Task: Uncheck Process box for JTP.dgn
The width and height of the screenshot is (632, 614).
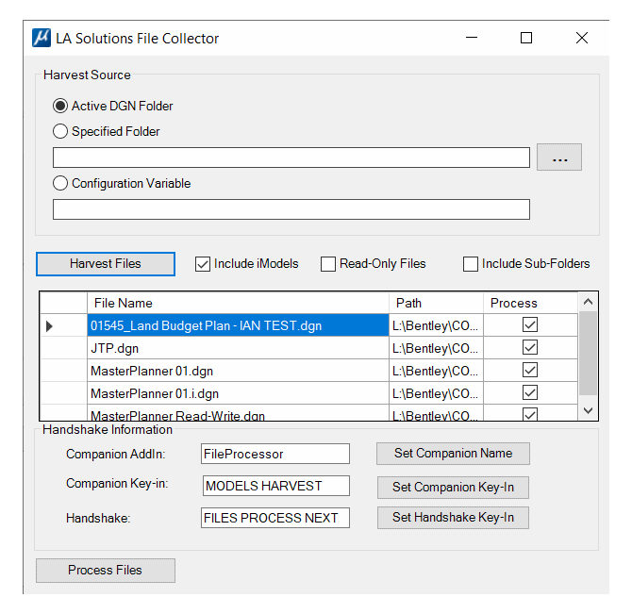Action: coord(530,348)
